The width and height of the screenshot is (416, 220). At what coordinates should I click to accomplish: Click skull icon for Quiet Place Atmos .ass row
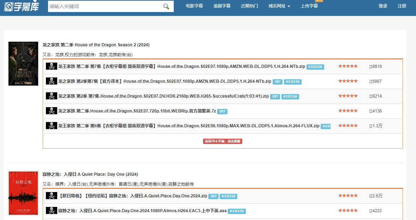pyautogui.click(x=52, y=211)
